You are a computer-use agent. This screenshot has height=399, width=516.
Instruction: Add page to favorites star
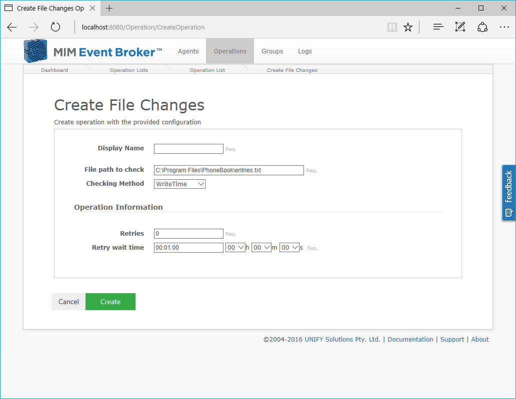click(x=408, y=27)
